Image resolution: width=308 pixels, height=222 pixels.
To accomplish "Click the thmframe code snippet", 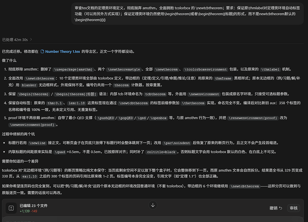I will point(223,79).
